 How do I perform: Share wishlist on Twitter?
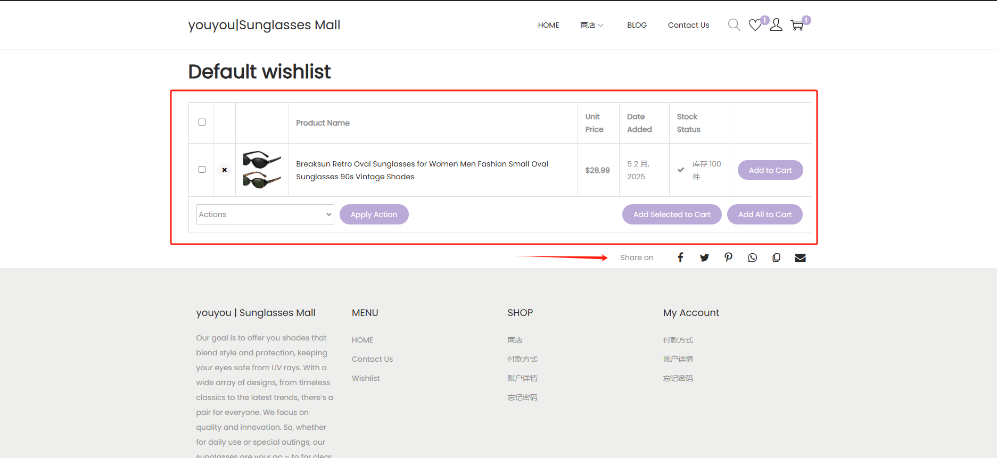(x=704, y=257)
